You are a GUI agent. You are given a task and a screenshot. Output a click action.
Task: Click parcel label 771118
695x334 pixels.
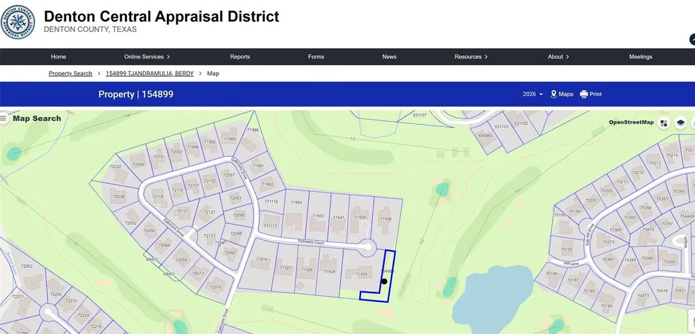[271, 202]
